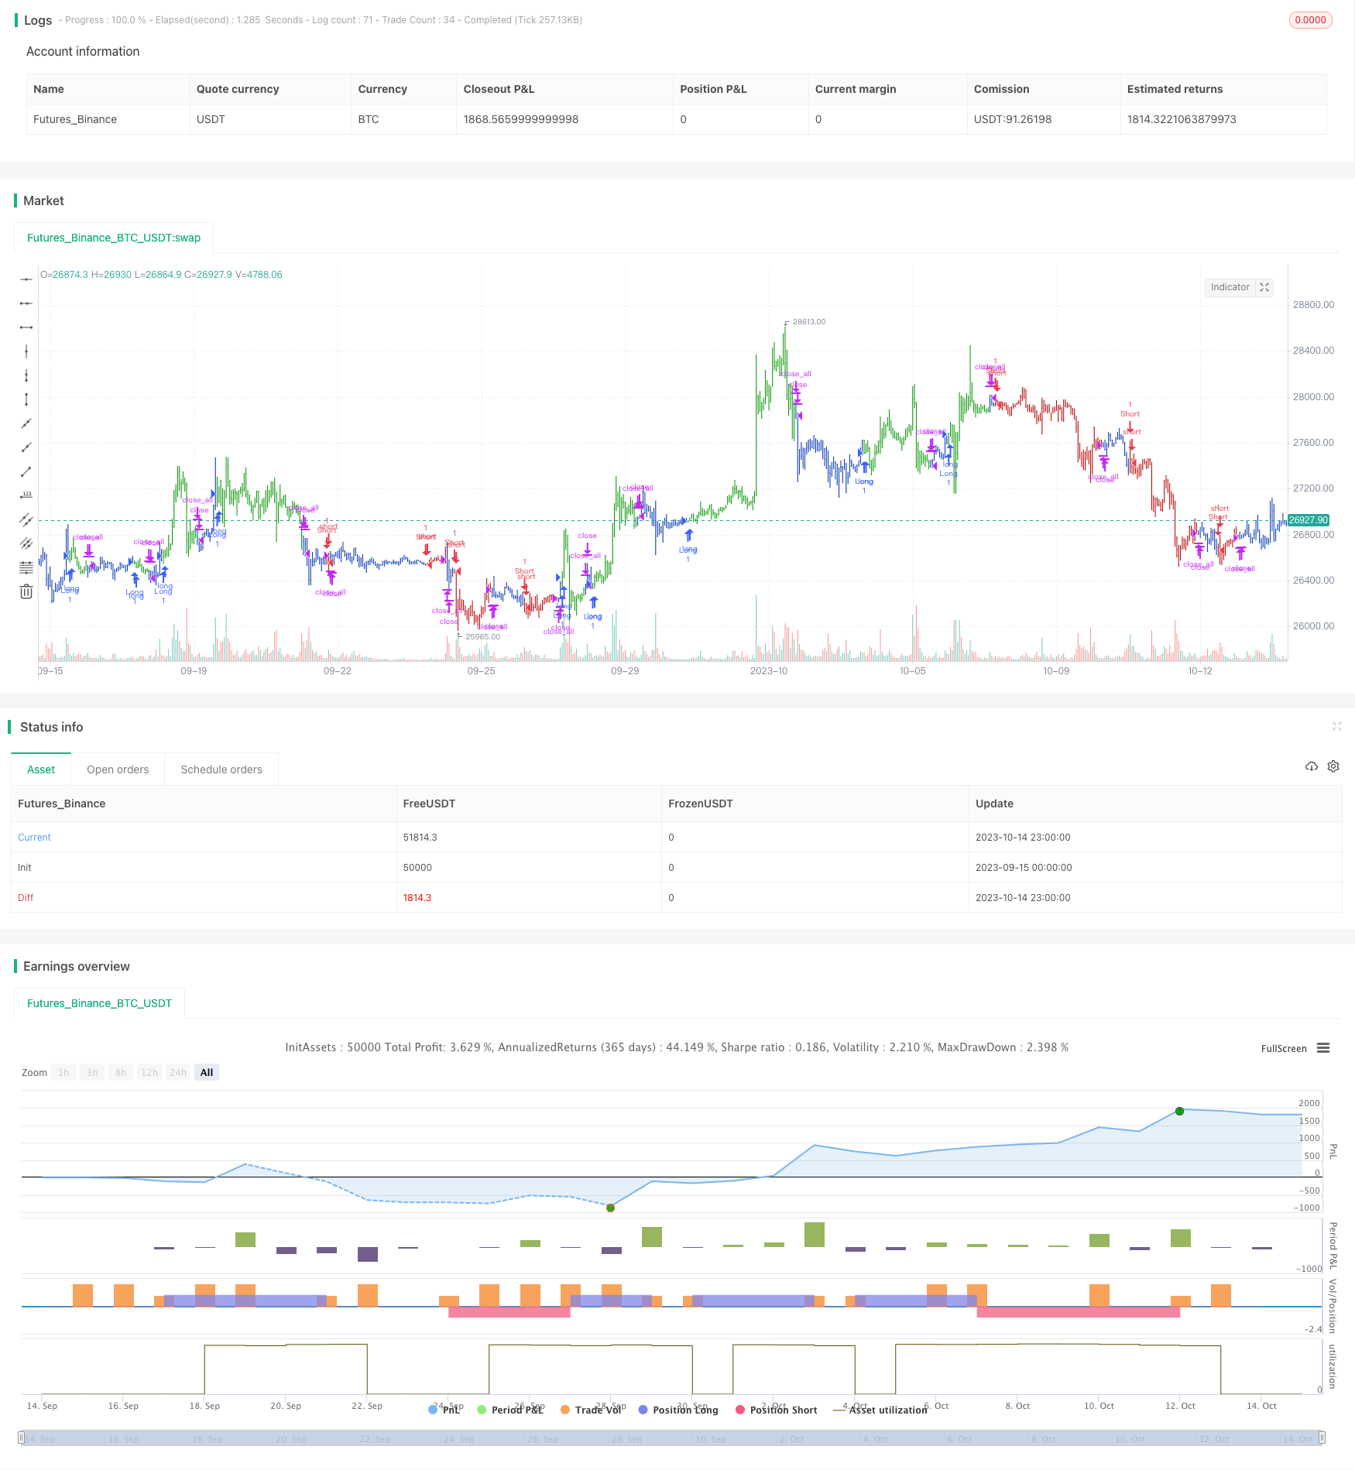Click the 28613.00 high price label on chart

(x=809, y=322)
